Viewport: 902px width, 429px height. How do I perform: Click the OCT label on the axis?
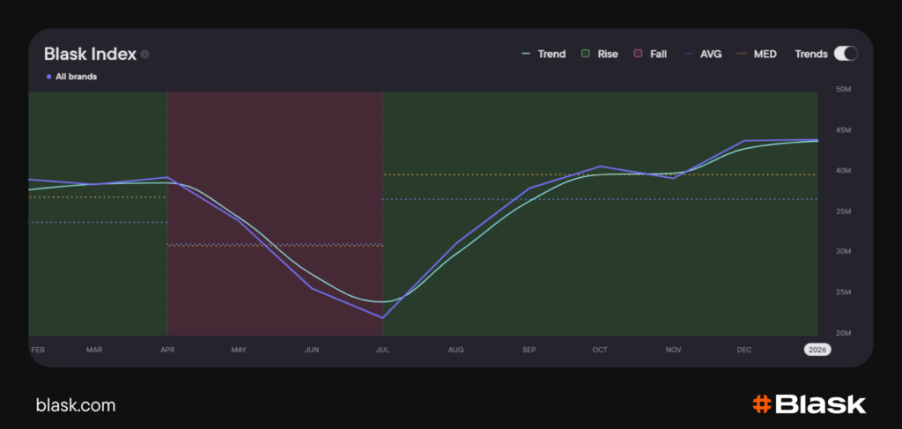600,350
